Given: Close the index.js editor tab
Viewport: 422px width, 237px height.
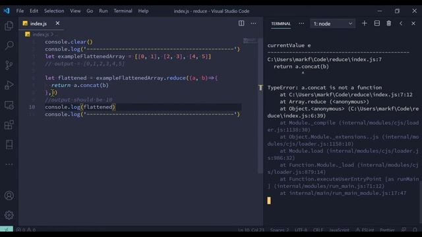Looking at the screenshot, I should [57, 24].
